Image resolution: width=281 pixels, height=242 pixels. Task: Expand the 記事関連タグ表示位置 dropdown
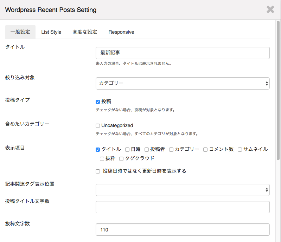coord(183,190)
